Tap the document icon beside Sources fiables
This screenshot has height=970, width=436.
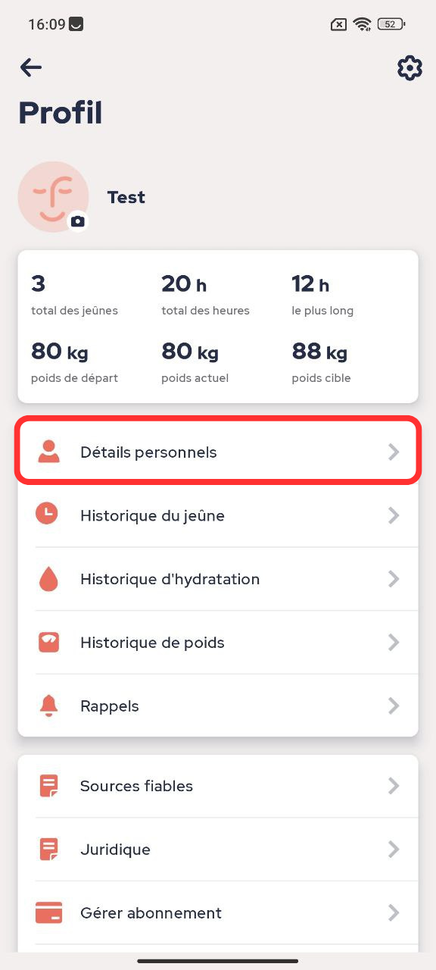pyautogui.click(x=48, y=786)
